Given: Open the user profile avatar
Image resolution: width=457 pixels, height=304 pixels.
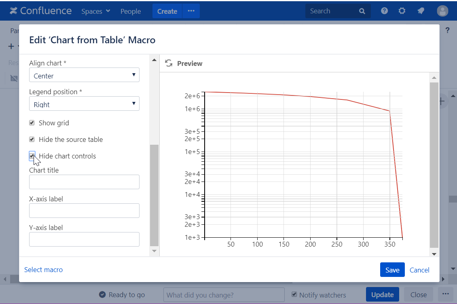Looking at the screenshot, I should [x=442, y=11].
